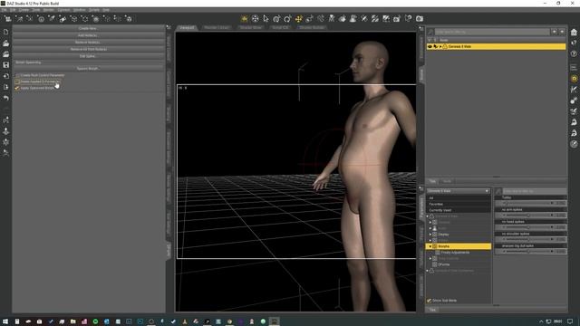The image size is (580, 326).
Task: Open the second Scene pane options arrow button
Action: (x=562, y=33)
